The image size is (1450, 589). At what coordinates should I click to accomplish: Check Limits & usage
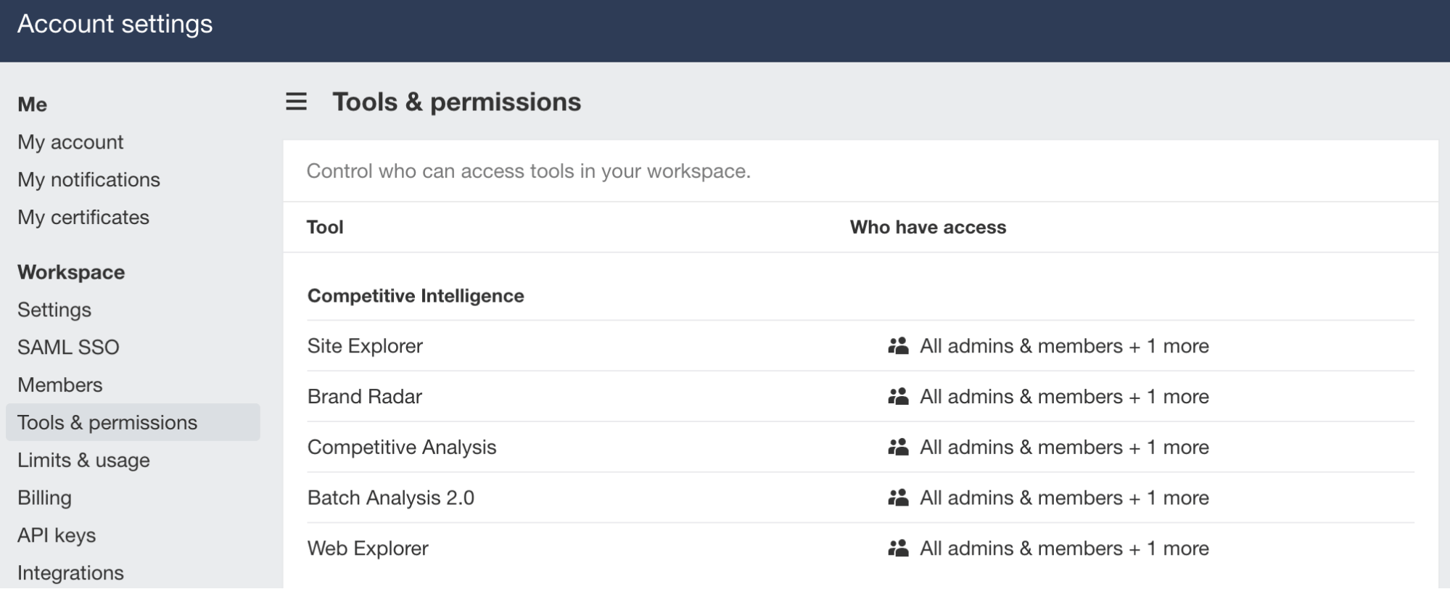[84, 460]
